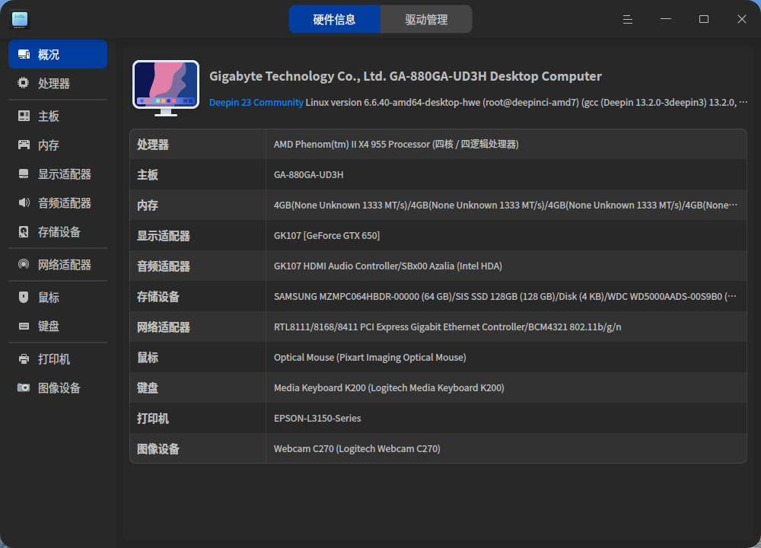
Task: Click the Device Manager app icon in title bar
Action: click(x=20, y=20)
